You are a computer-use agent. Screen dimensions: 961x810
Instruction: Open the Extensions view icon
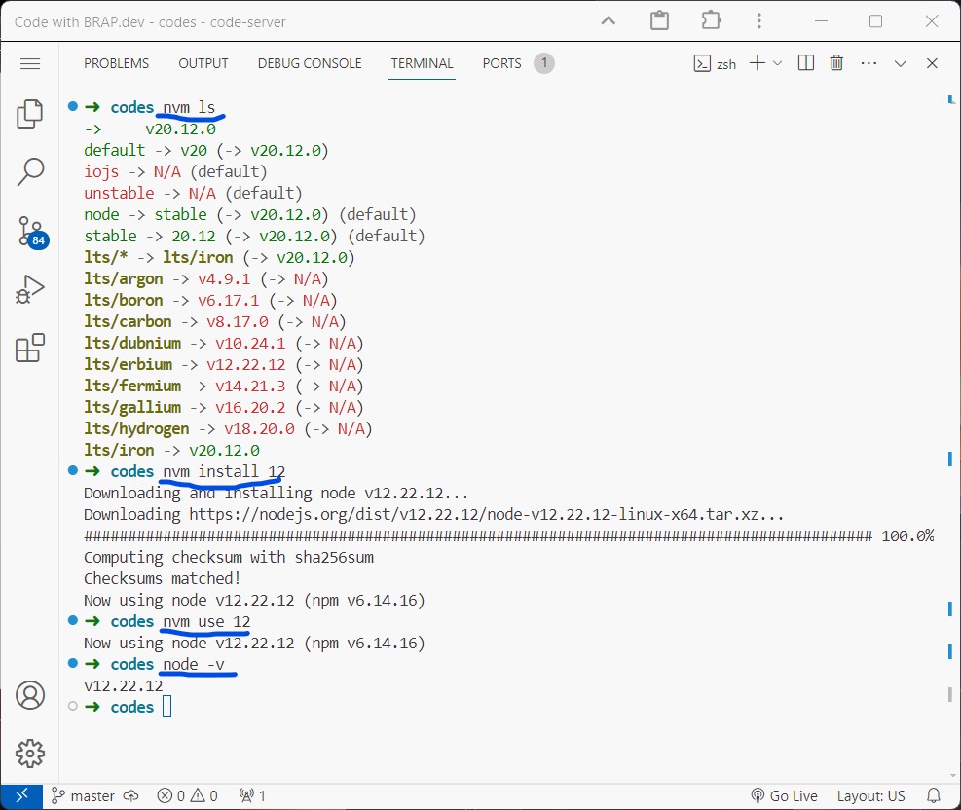30,348
